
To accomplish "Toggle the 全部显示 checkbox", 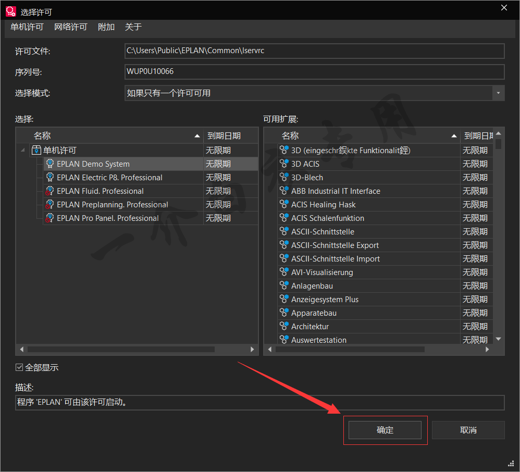I will tap(19, 367).
